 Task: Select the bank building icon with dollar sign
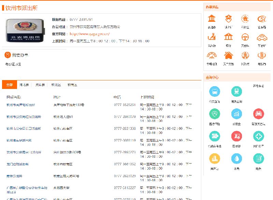click(228, 37)
